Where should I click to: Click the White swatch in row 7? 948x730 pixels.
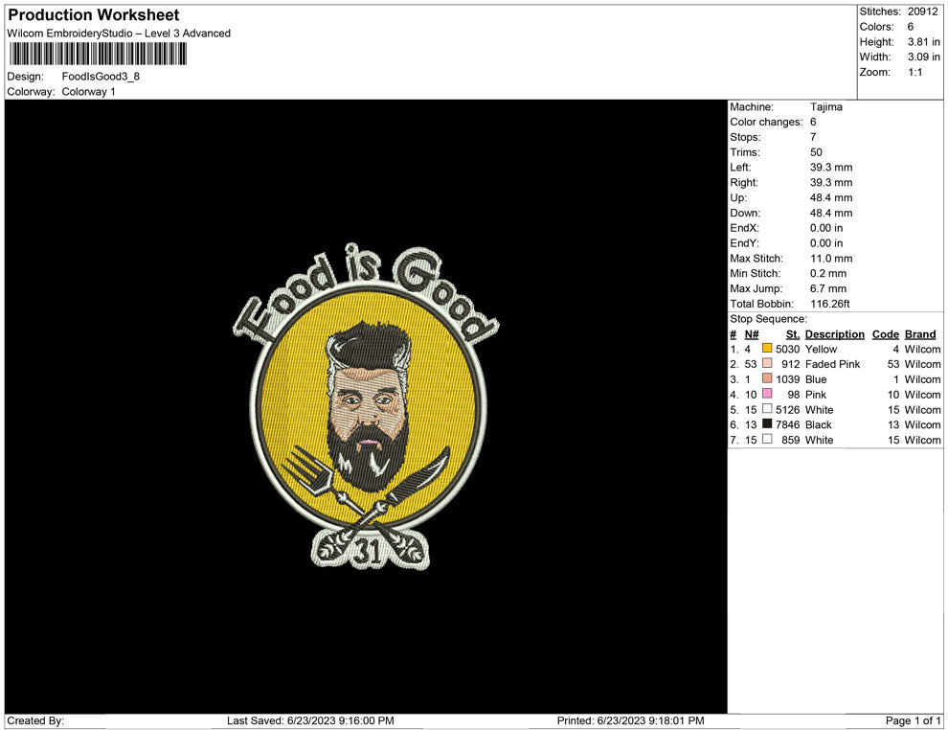coord(767,439)
